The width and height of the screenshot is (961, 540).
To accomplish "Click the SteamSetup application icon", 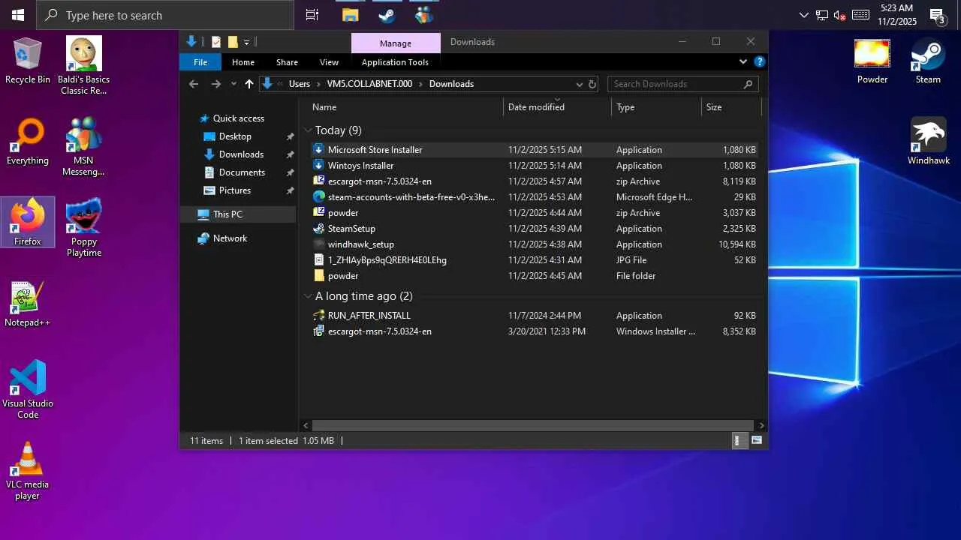I will (319, 229).
